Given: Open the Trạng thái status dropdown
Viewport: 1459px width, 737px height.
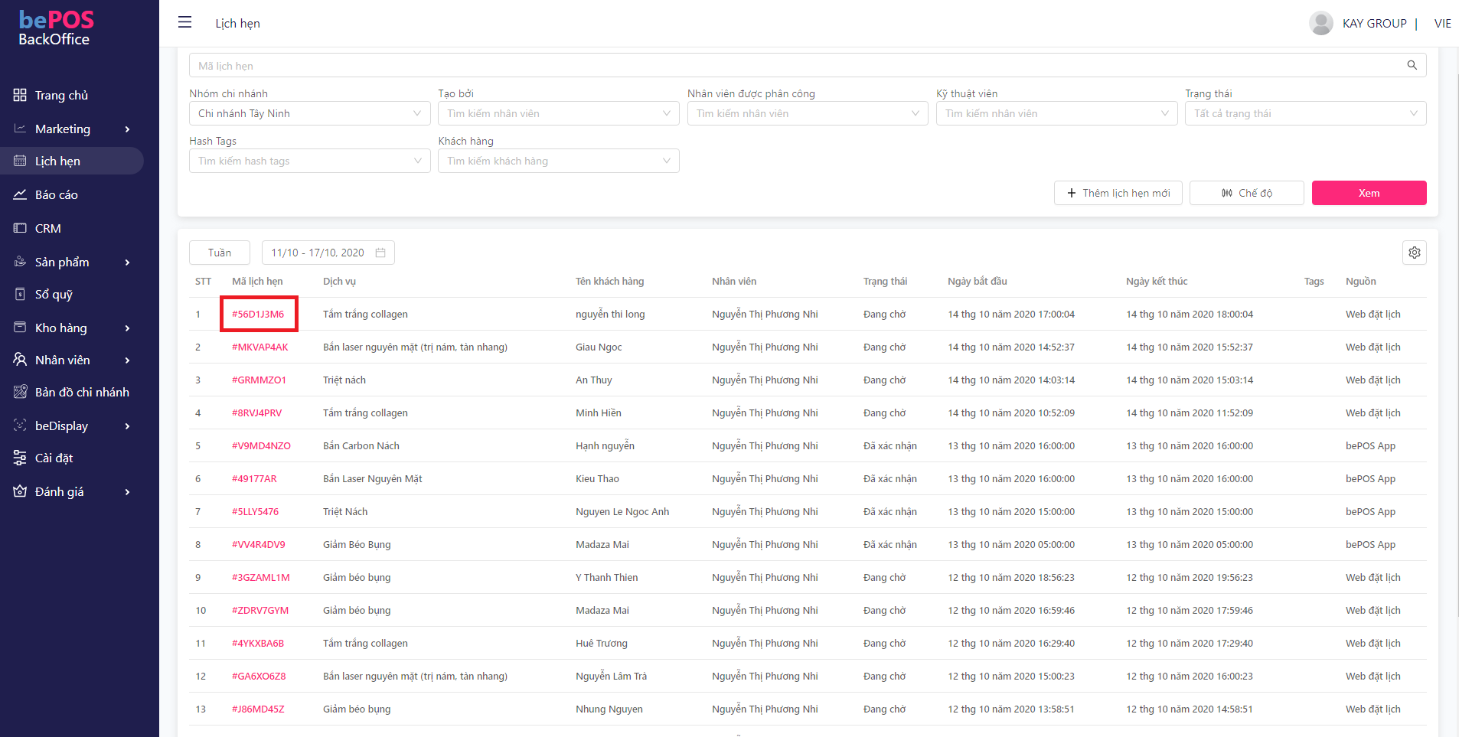Looking at the screenshot, I should [1305, 113].
